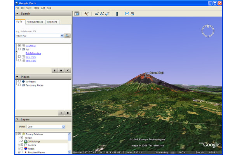
Task: Check the second New York result checkbox
Action: click(19, 60)
